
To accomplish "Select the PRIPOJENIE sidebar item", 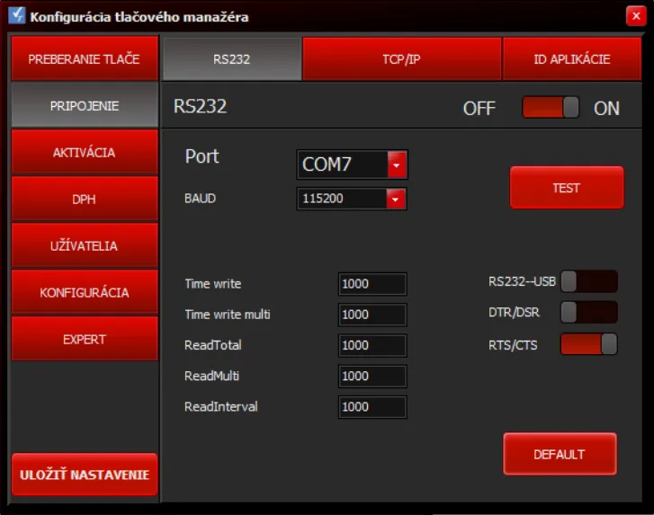I will 85,105.
